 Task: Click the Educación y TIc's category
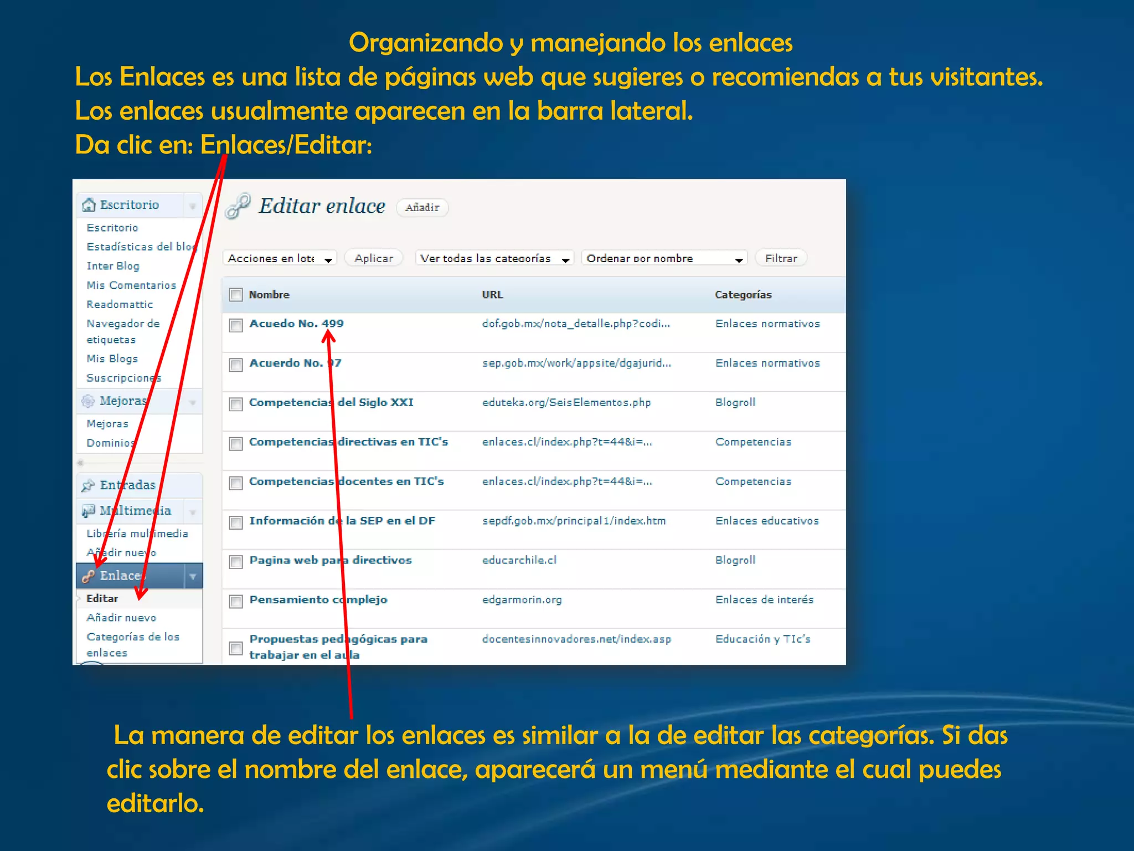(x=763, y=639)
